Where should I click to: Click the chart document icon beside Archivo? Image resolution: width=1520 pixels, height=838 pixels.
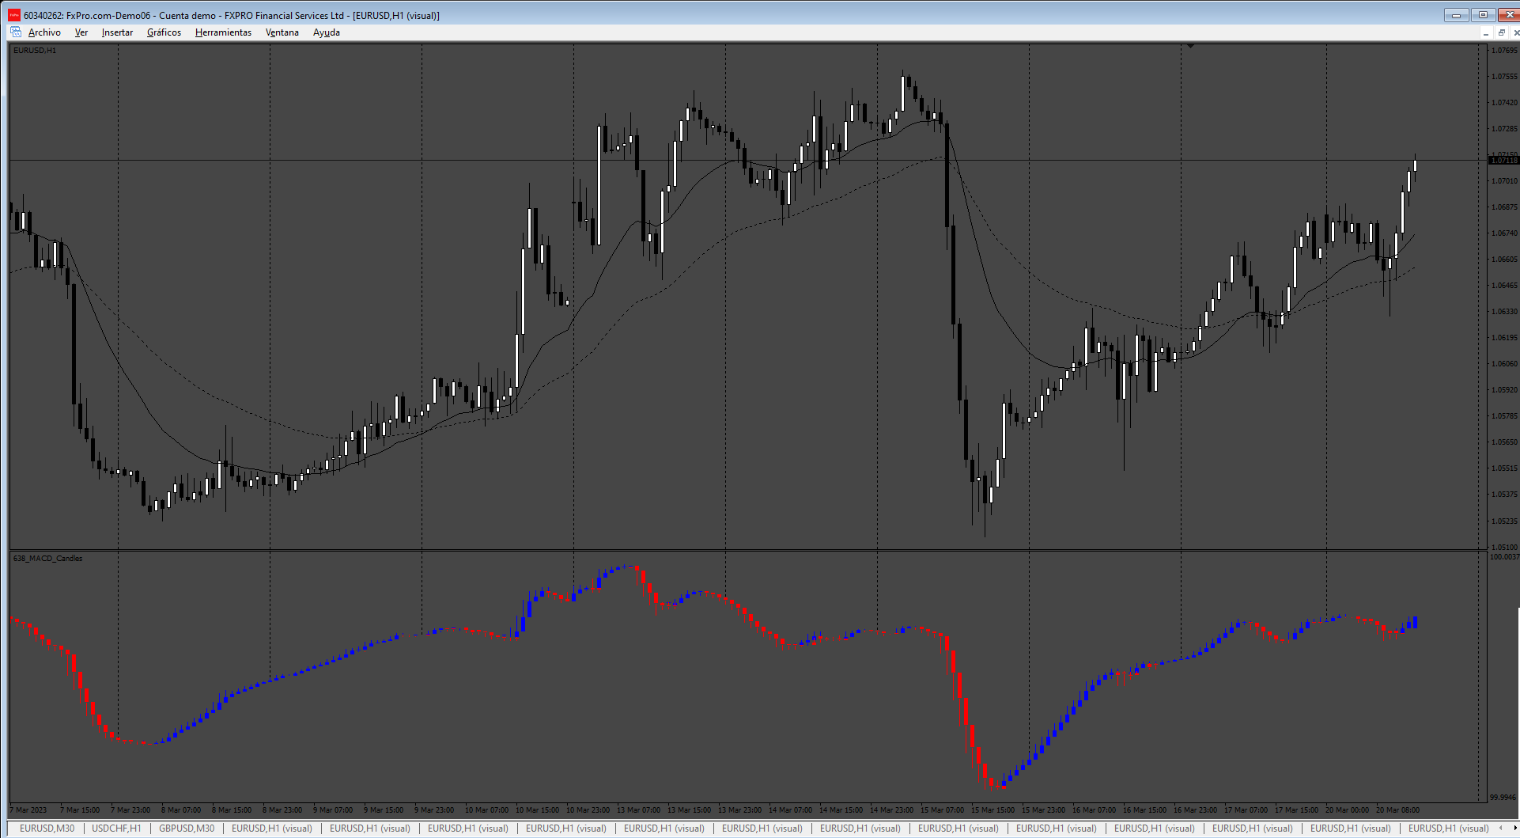click(16, 32)
